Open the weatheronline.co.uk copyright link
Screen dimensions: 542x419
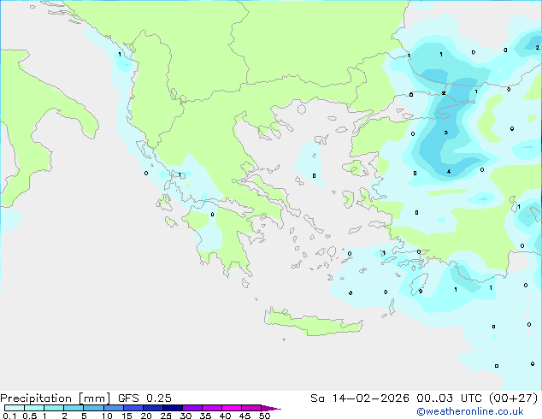pyautogui.click(x=470, y=411)
